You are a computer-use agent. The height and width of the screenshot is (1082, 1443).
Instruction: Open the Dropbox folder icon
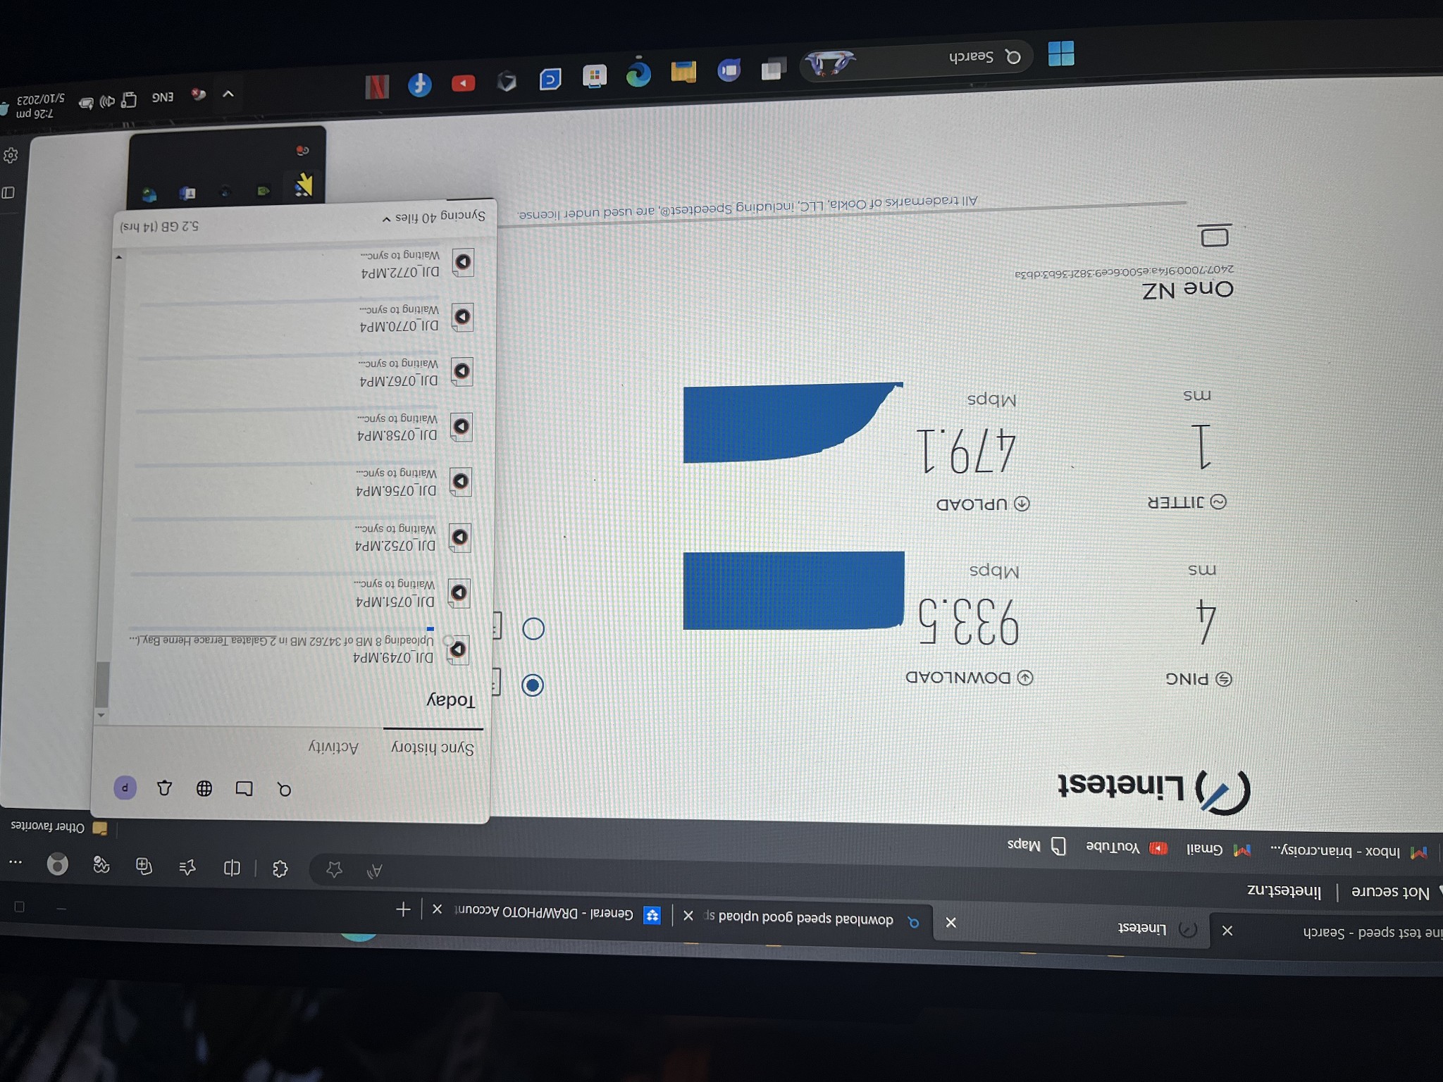[x=244, y=789]
